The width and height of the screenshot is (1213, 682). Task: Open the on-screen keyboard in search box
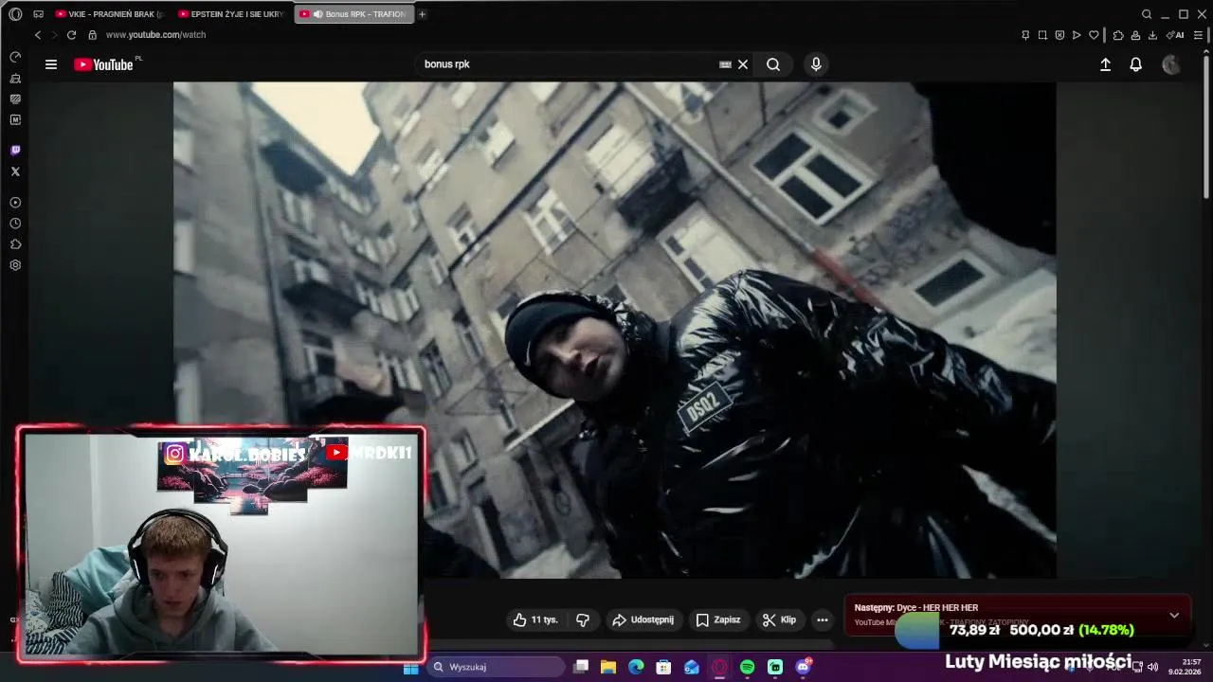pyautogui.click(x=725, y=64)
